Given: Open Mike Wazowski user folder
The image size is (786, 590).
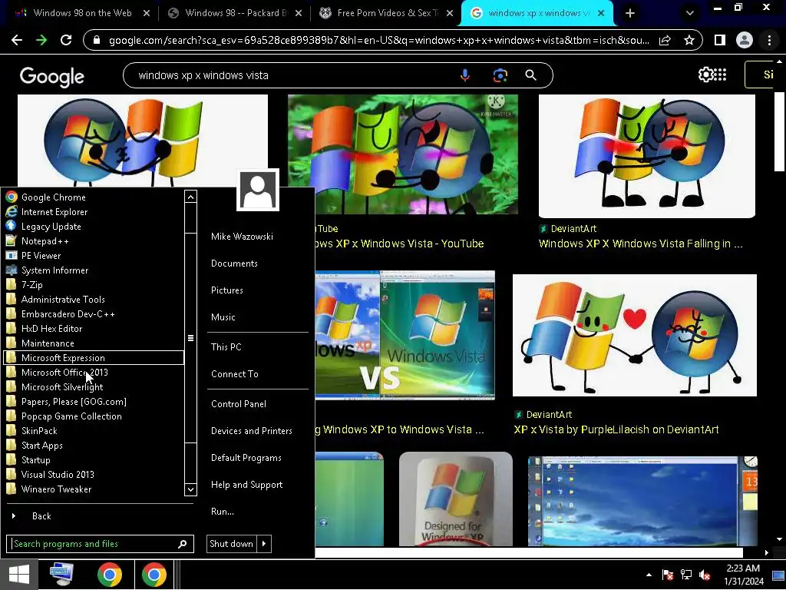Looking at the screenshot, I should click(242, 237).
